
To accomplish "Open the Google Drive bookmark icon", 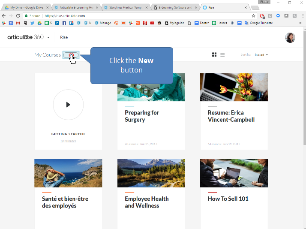I will coord(39,23).
